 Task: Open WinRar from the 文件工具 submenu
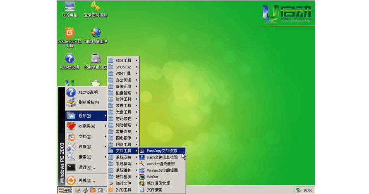click(x=153, y=177)
